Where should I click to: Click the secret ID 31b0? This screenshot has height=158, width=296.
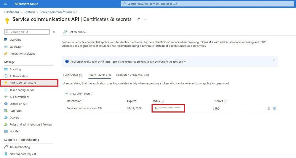point(216,108)
